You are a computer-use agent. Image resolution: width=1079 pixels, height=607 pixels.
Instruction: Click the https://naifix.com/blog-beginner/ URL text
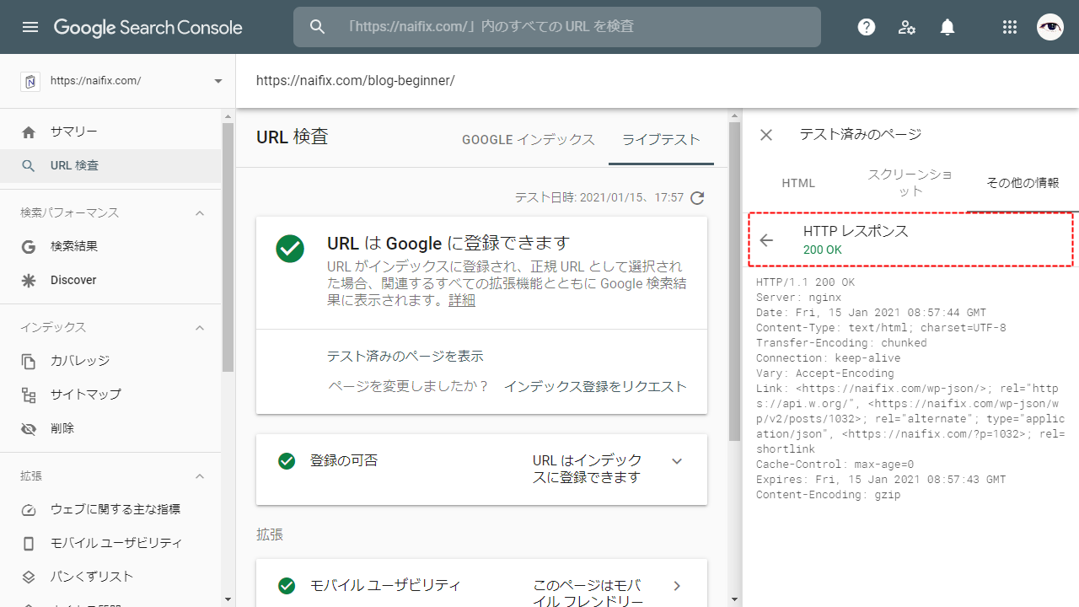click(x=356, y=81)
